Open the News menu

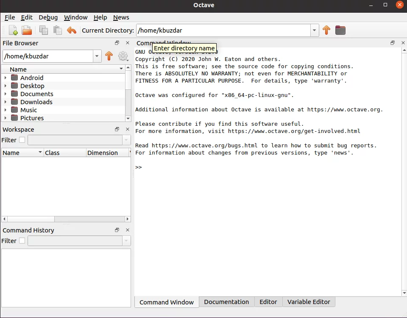click(121, 17)
